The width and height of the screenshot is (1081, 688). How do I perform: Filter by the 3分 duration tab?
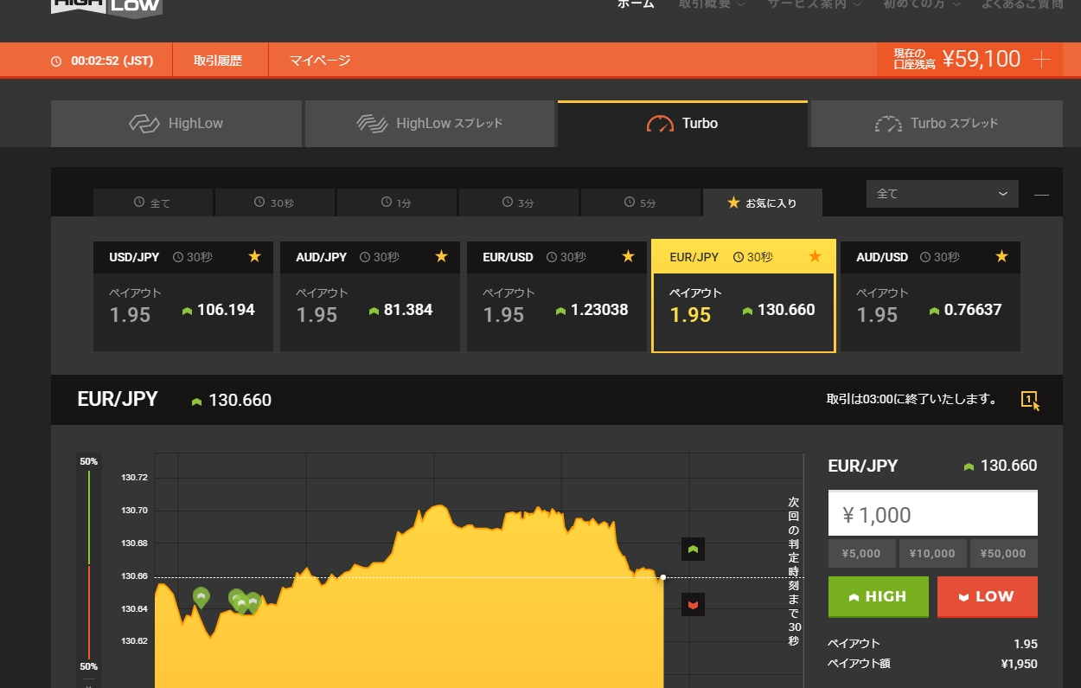pos(518,203)
